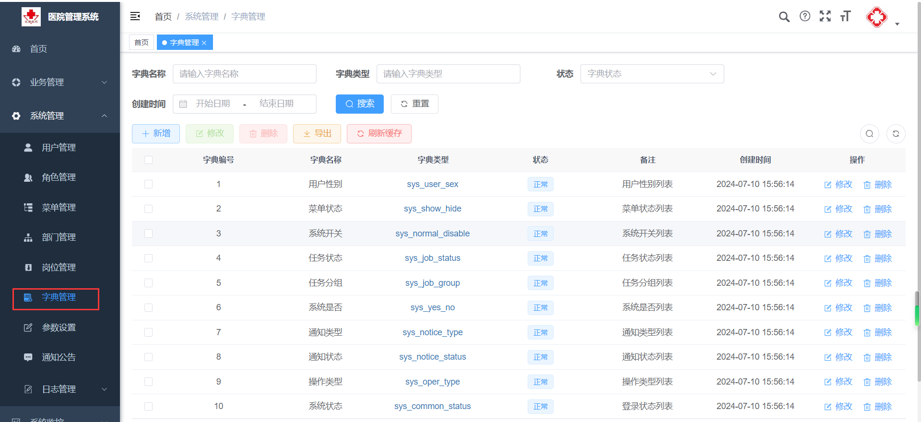
Task: Toggle fullscreen mode icon
Action: click(825, 16)
